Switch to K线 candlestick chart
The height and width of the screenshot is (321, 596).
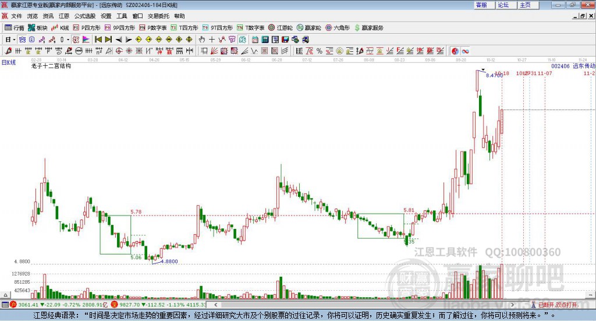click(60, 28)
